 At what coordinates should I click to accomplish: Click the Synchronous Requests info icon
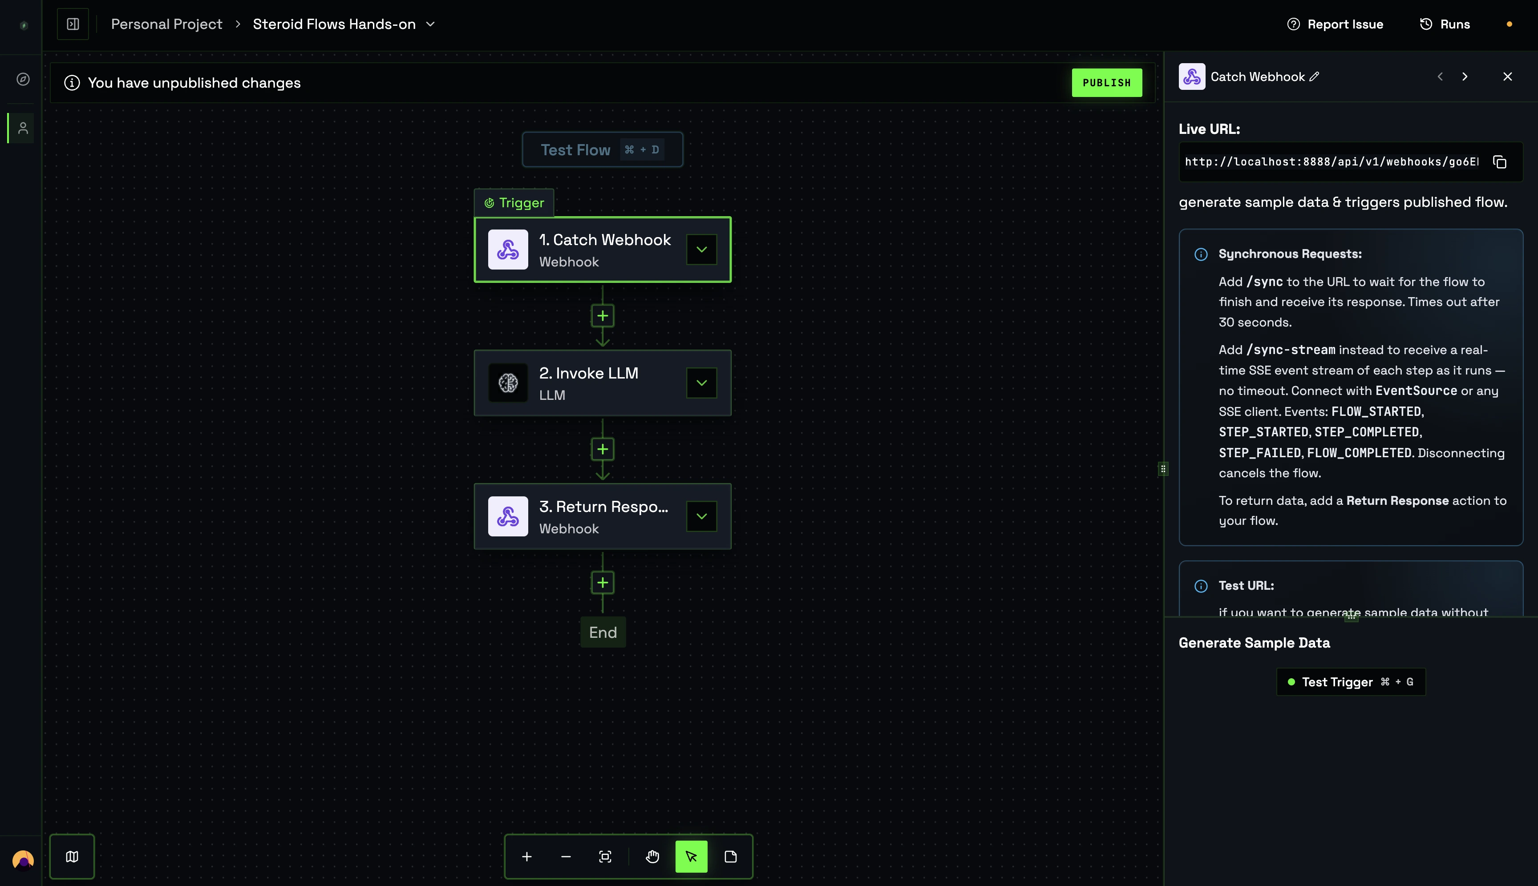tap(1201, 254)
